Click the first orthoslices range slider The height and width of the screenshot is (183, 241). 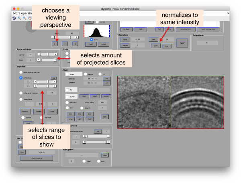pos(45,82)
